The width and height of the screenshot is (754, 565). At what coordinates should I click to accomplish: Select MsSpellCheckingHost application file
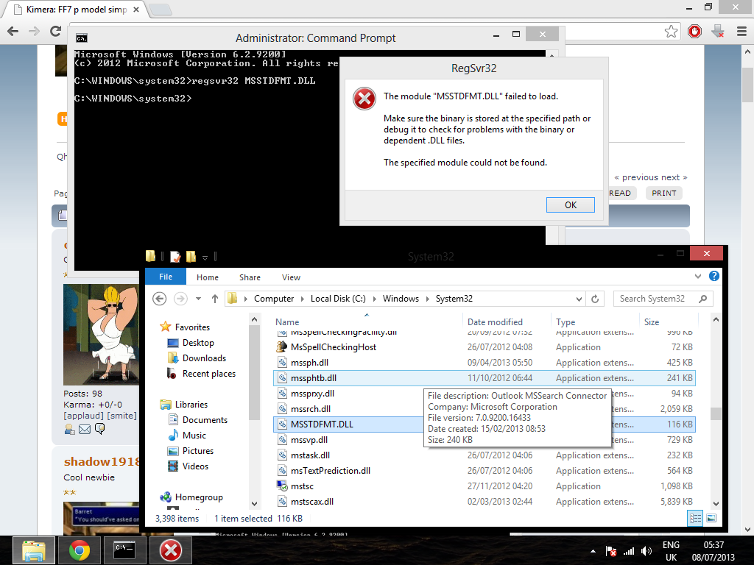pos(485,347)
